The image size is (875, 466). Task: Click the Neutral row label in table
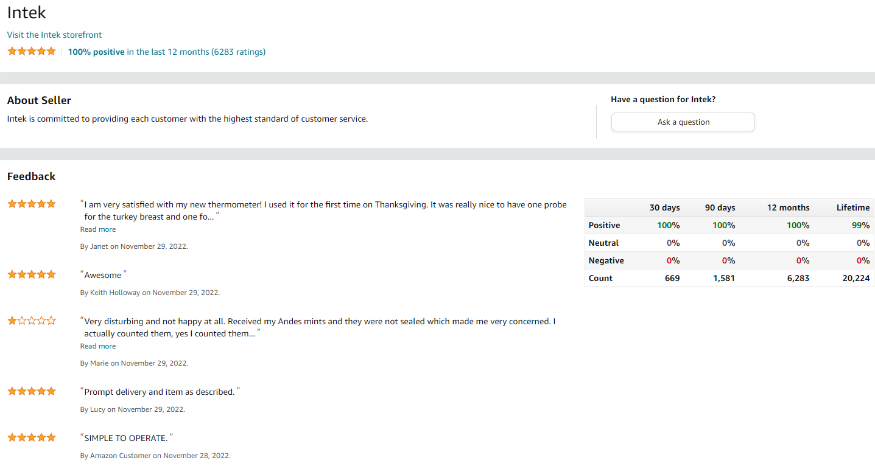tap(603, 243)
